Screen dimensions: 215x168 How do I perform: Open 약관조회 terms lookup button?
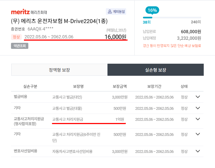(x=20, y=46)
